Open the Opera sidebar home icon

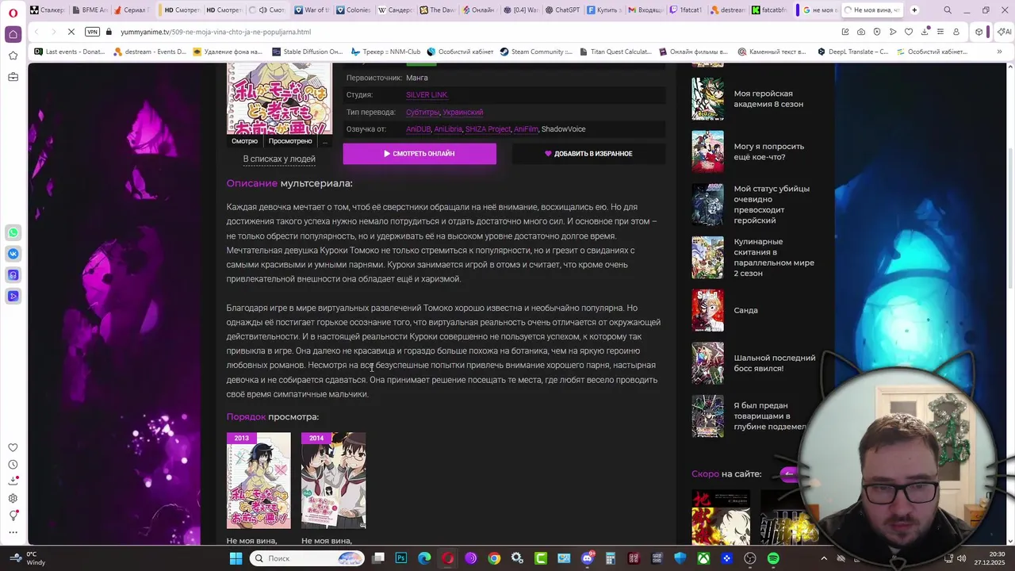[x=13, y=34]
